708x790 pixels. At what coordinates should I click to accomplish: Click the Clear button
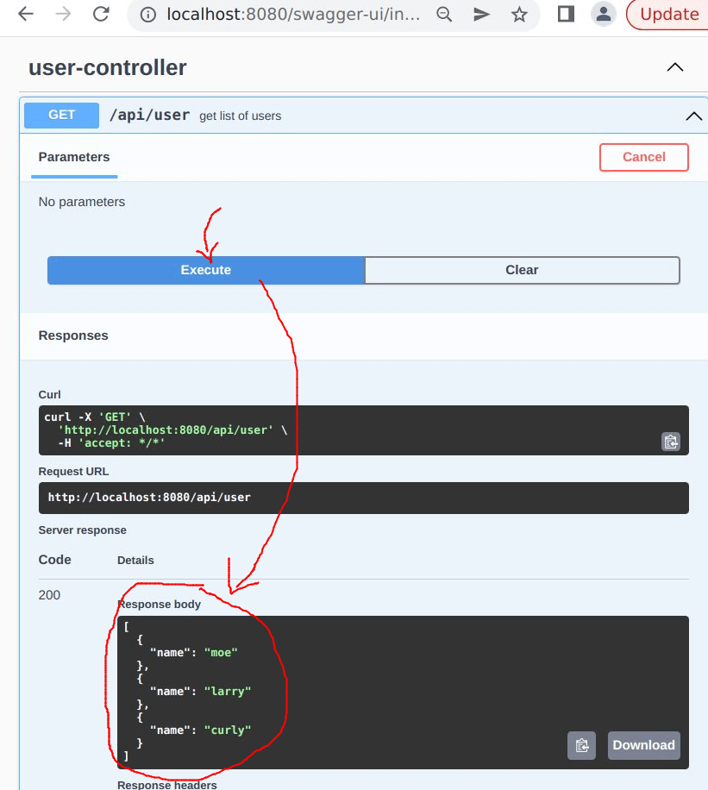pyautogui.click(x=522, y=270)
